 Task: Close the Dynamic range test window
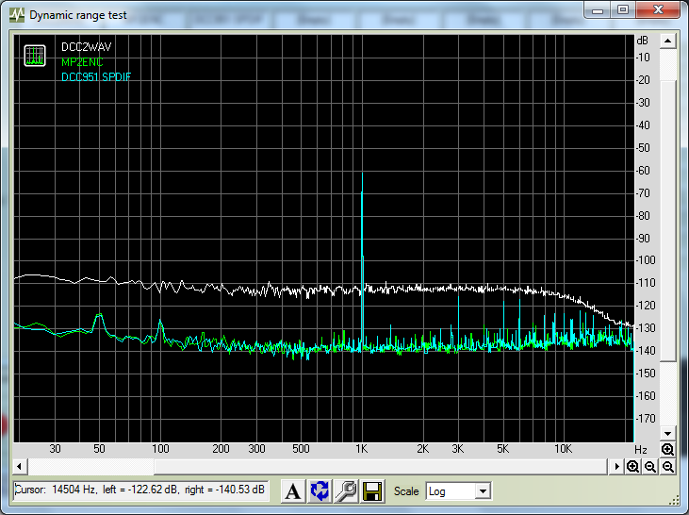tap(658, 10)
